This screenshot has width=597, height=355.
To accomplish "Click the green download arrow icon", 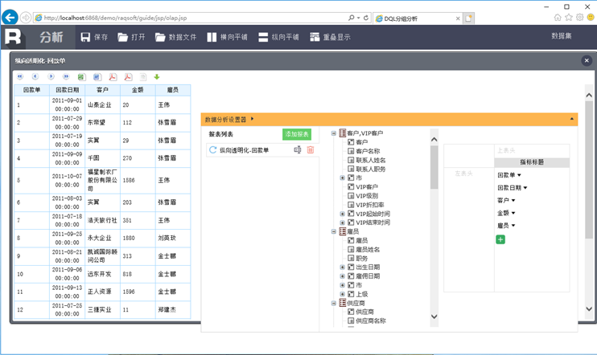I will coord(157,77).
